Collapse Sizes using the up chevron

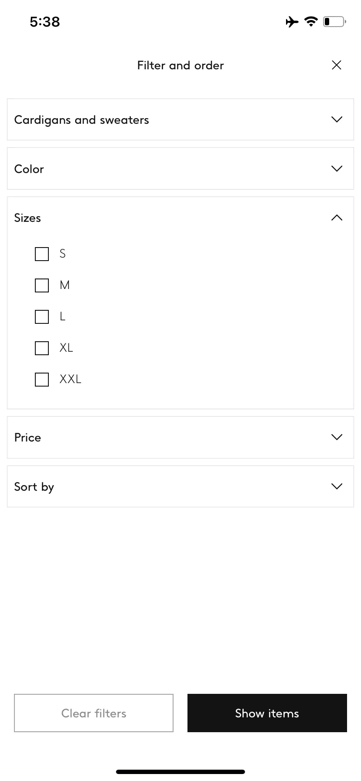[x=337, y=217]
